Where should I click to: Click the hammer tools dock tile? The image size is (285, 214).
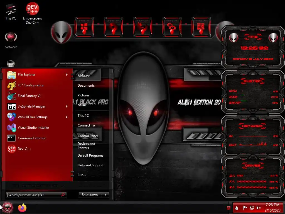(201, 27)
